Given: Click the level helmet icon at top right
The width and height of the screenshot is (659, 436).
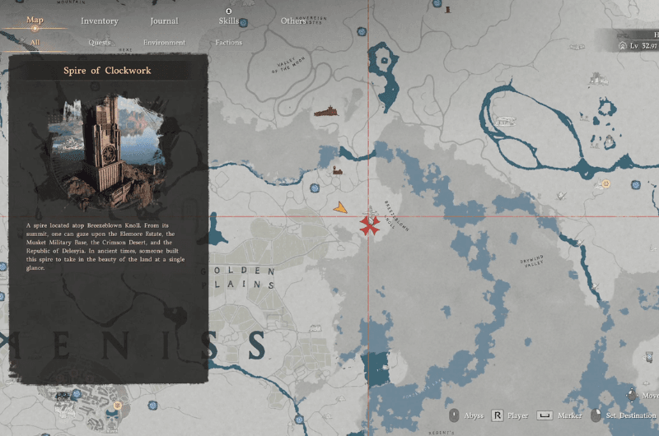Looking at the screenshot, I should tap(624, 44).
